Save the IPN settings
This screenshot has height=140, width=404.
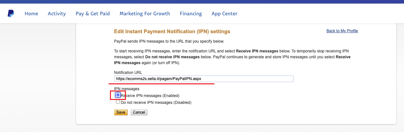(x=121, y=112)
